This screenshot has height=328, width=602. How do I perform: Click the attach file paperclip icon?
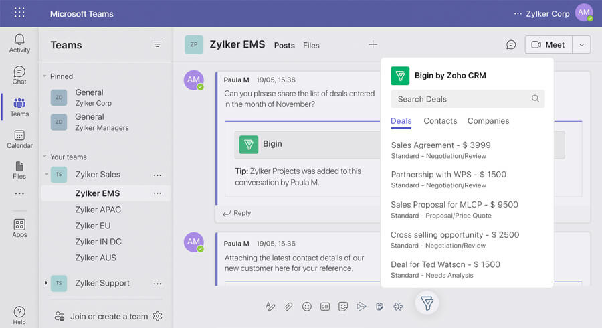pos(288,307)
